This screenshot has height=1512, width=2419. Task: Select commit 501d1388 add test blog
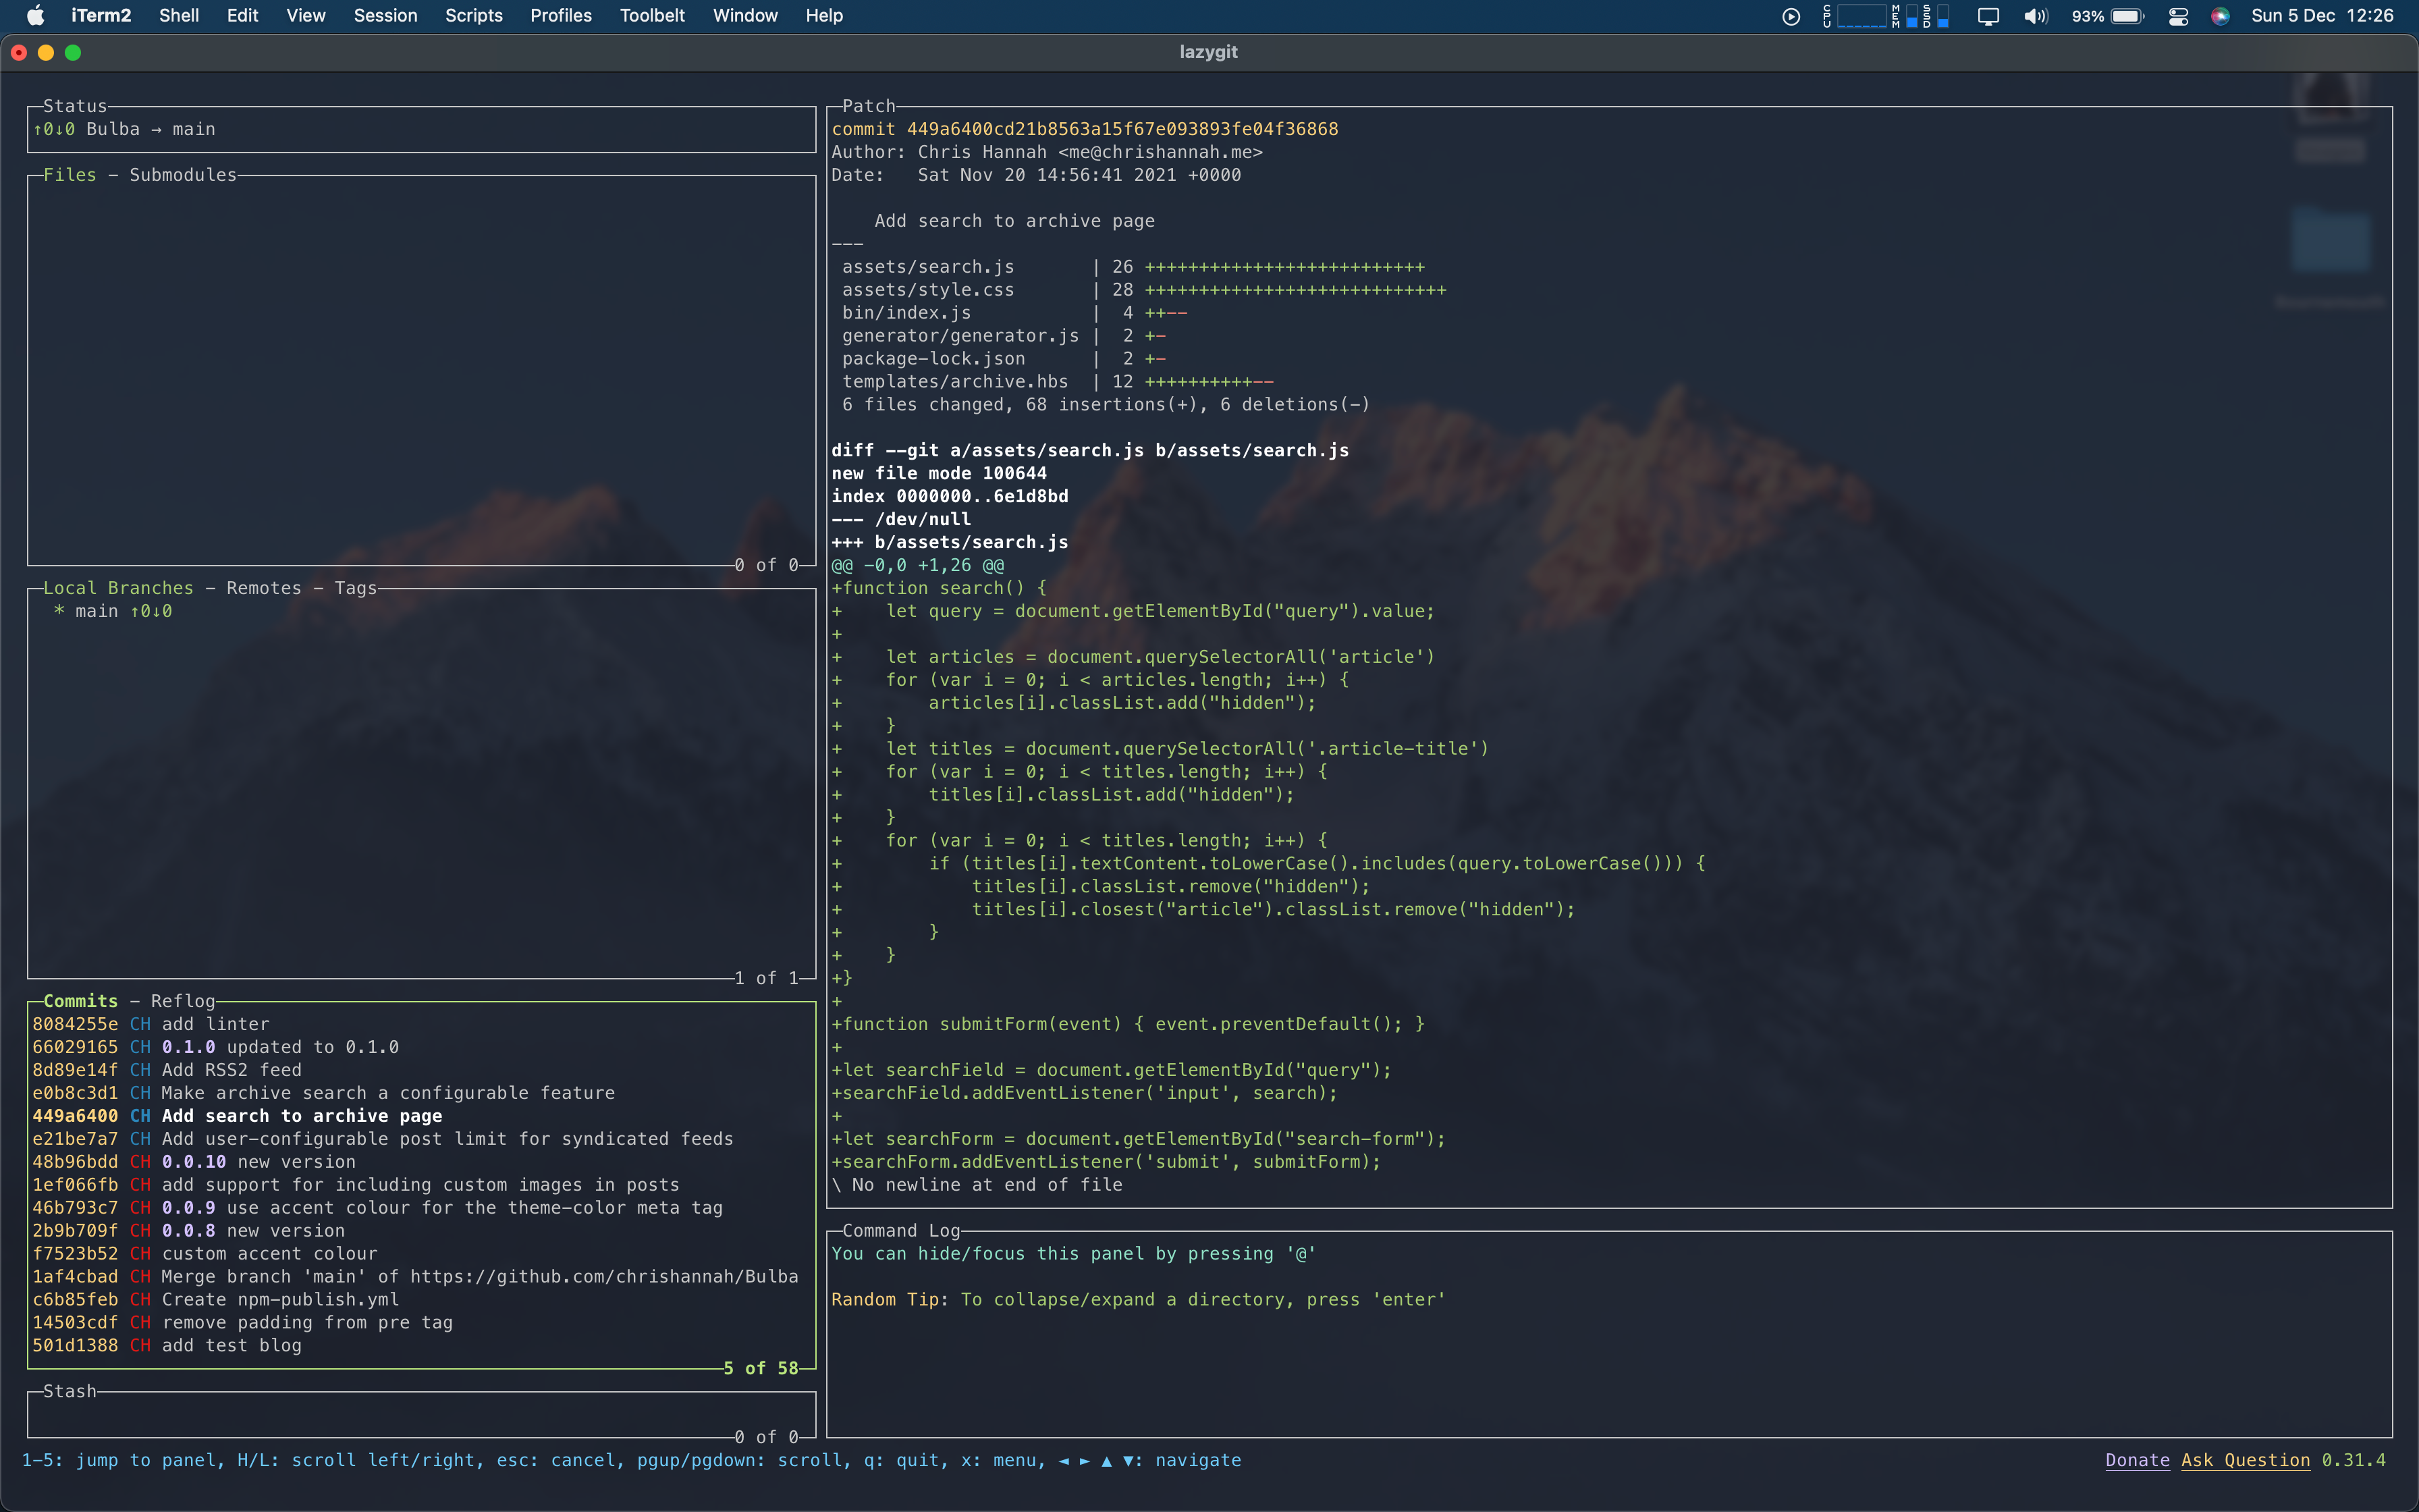tap(423, 1346)
